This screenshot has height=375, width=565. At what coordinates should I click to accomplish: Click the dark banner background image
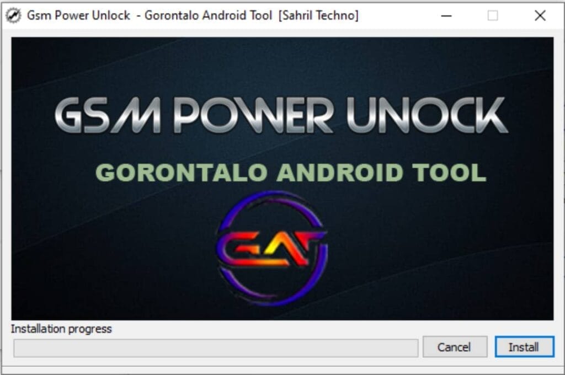[x=83, y=276]
